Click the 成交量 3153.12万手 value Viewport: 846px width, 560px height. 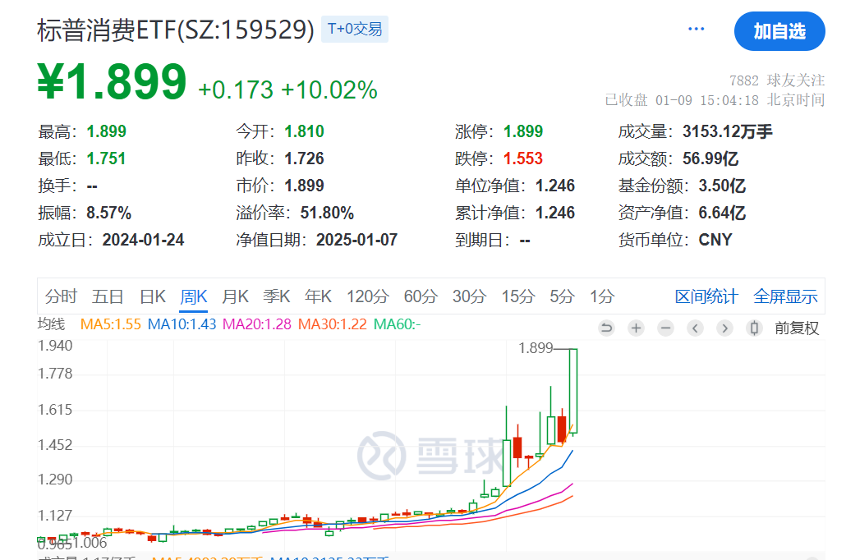727,131
